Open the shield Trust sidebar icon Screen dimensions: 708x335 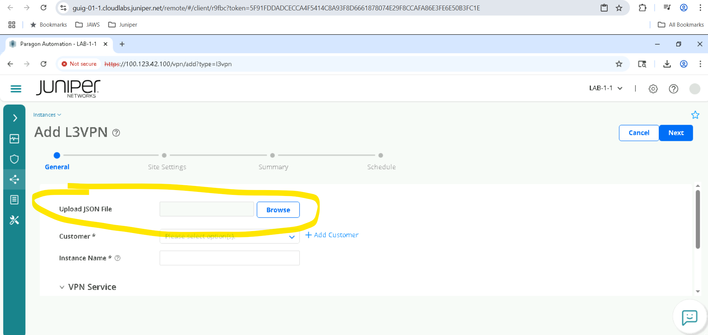tap(14, 159)
